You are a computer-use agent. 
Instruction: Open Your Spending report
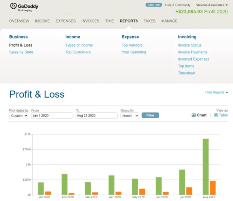pos(134,52)
